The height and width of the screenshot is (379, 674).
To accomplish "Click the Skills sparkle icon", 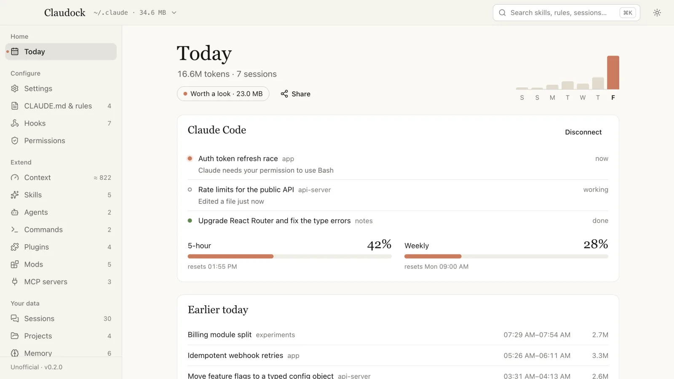I will pos(15,195).
